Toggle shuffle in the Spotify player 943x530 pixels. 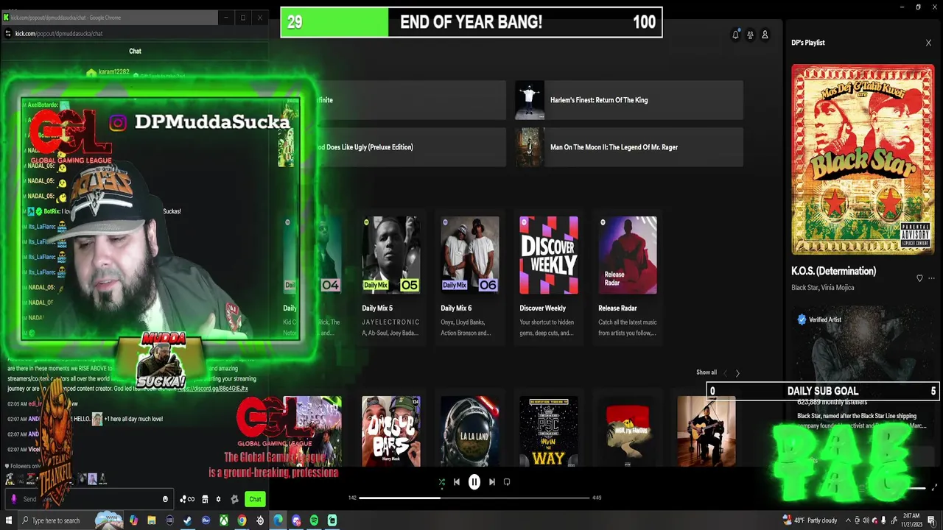point(441,482)
